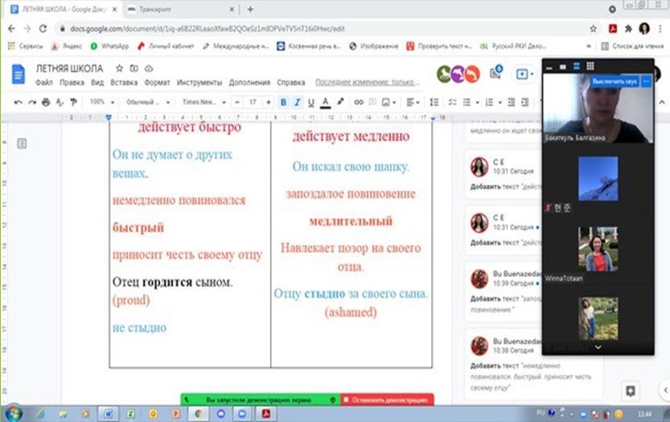Toggle italic formatting
Viewport: 670px width, 422px height.
[298, 102]
